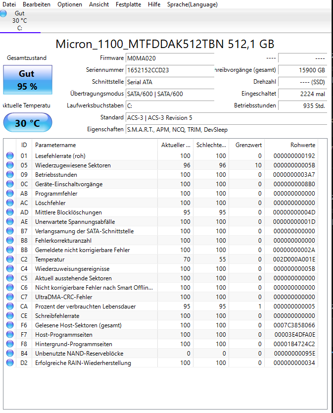Click the drive title Micron_1100_MTFDDAK512TBN
Screen dimensions: 333x413
[x=140, y=44]
